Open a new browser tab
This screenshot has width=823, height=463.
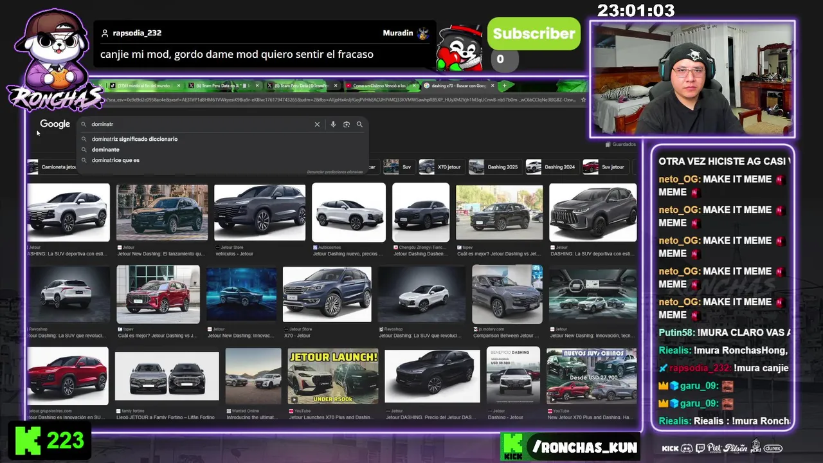pyautogui.click(x=504, y=86)
